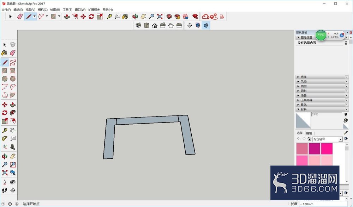The width and height of the screenshot is (353, 207).
Task: Select the Push/Pull tool in top toolbar
Action: pyautogui.click(x=67, y=17)
